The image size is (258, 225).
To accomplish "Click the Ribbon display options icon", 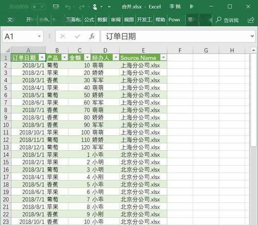I will 191,7.
